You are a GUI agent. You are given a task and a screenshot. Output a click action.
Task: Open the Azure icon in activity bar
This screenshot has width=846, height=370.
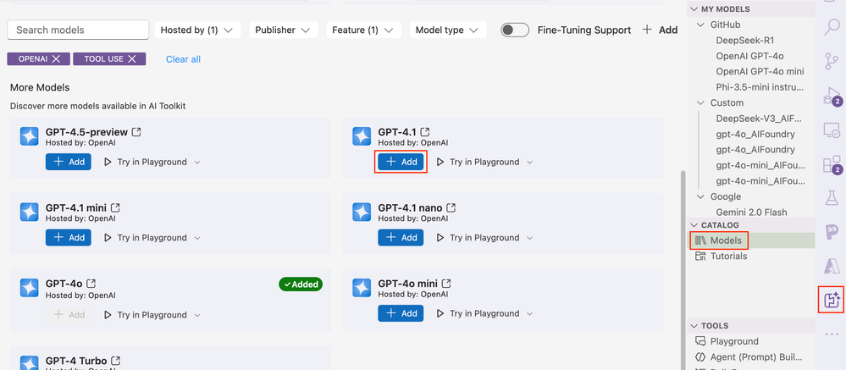click(x=832, y=266)
